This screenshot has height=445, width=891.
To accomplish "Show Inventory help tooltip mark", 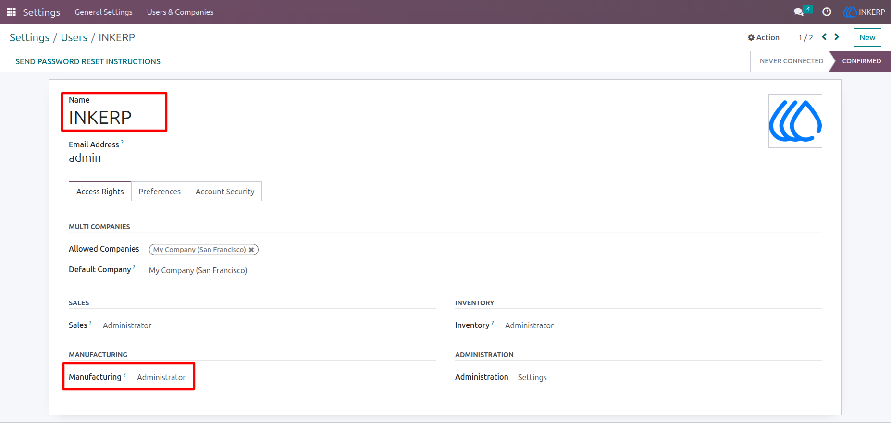I will pyautogui.click(x=493, y=323).
